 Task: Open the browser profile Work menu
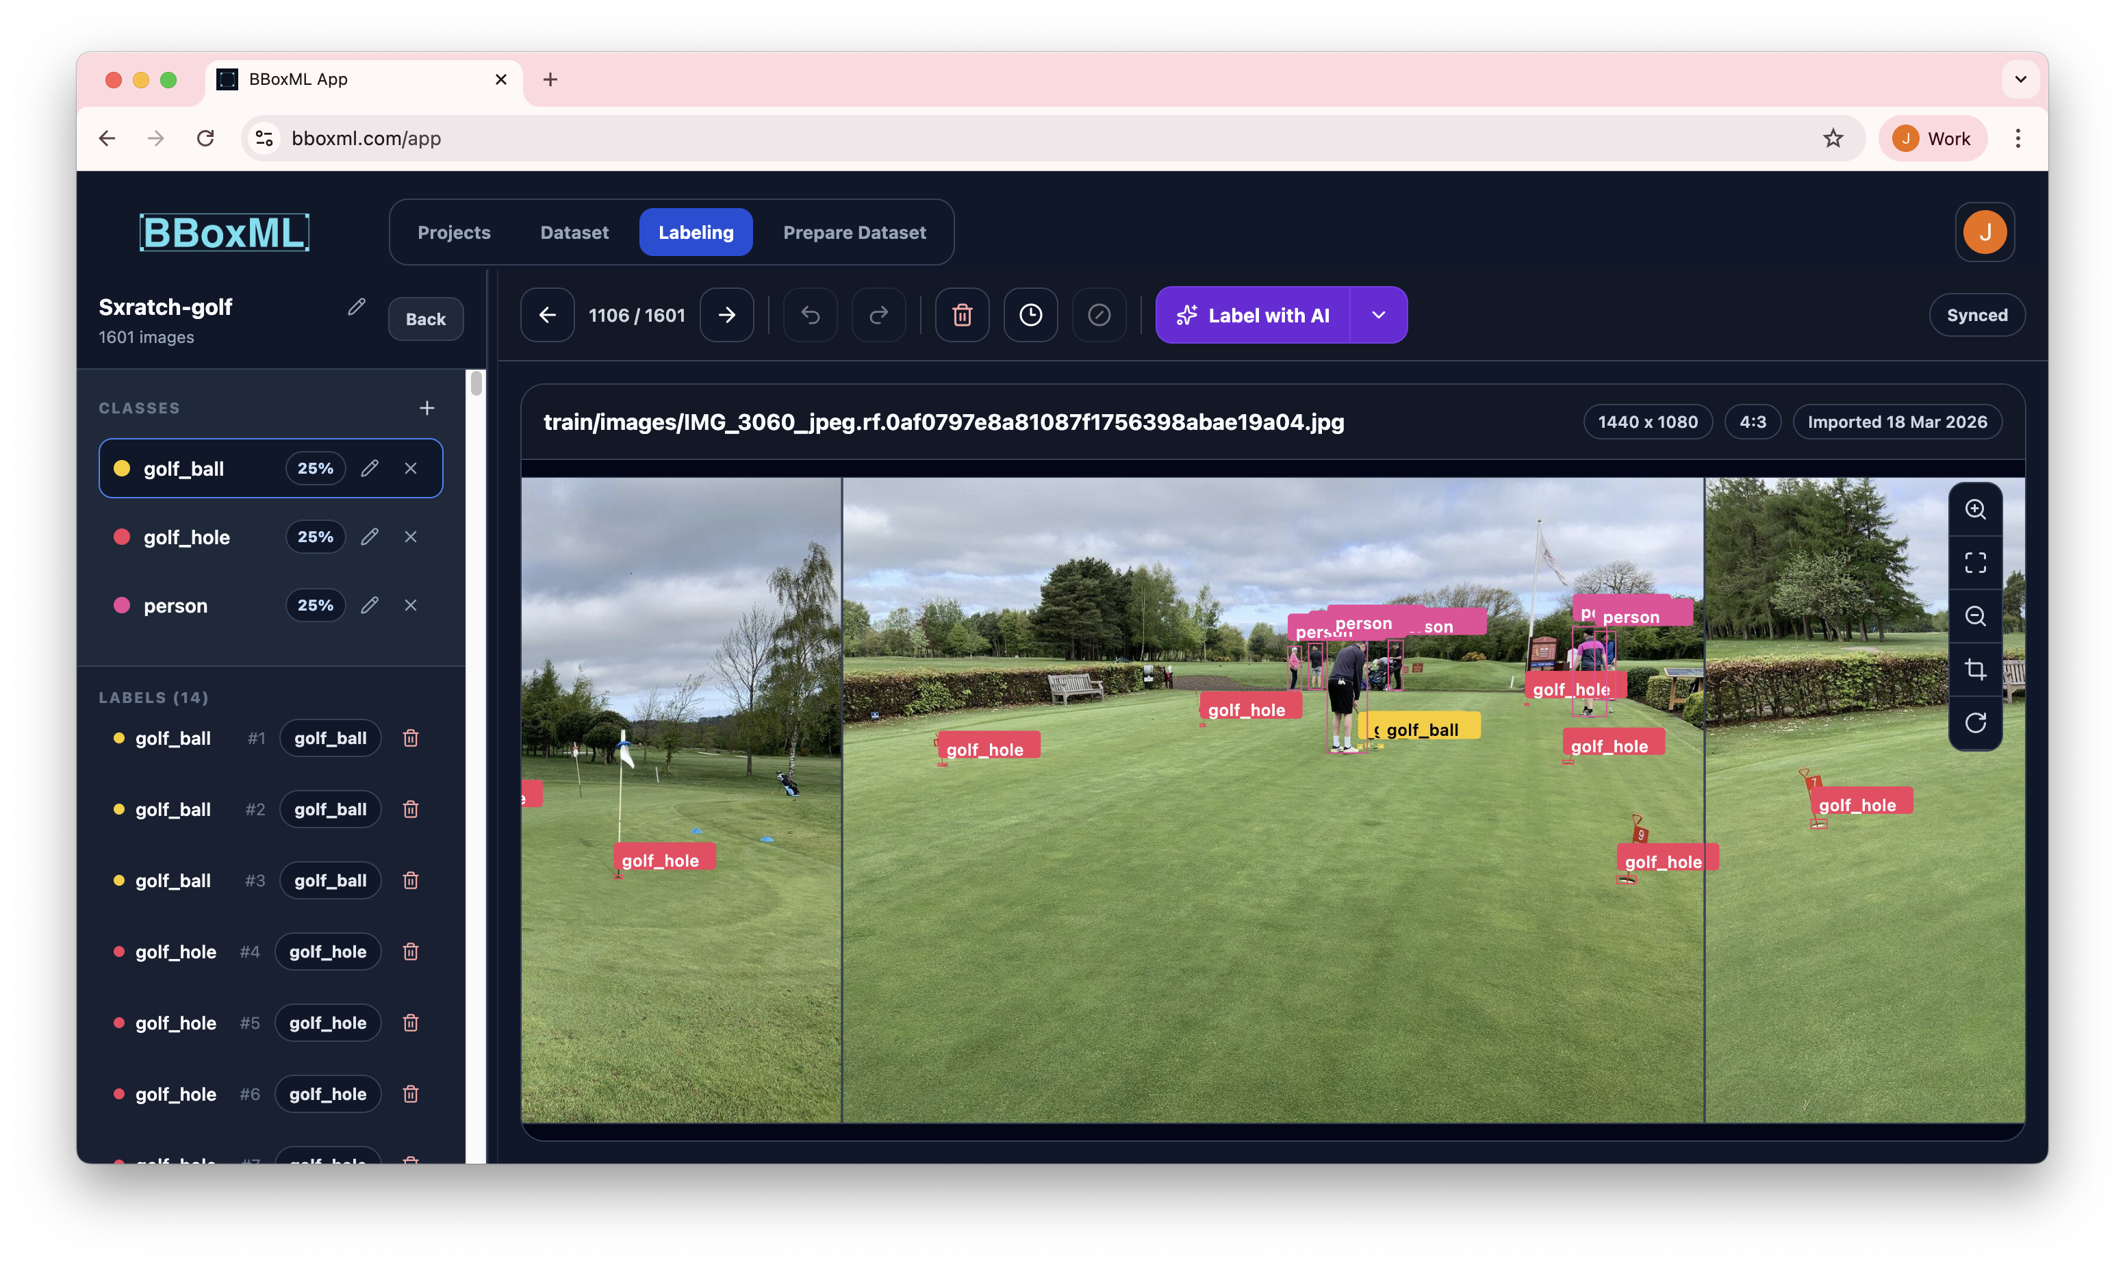point(1931,137)
